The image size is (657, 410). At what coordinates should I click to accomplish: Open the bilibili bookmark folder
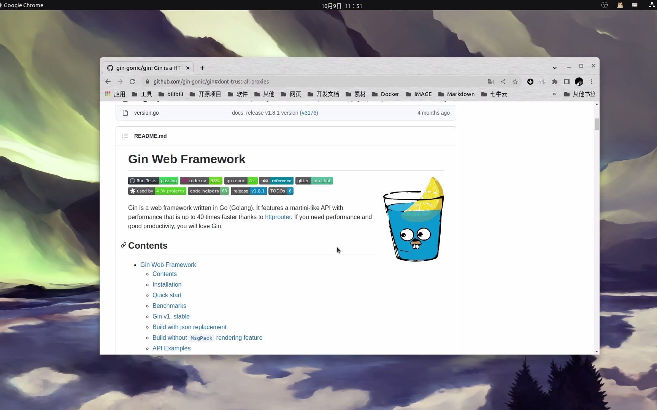pos(171,94)
